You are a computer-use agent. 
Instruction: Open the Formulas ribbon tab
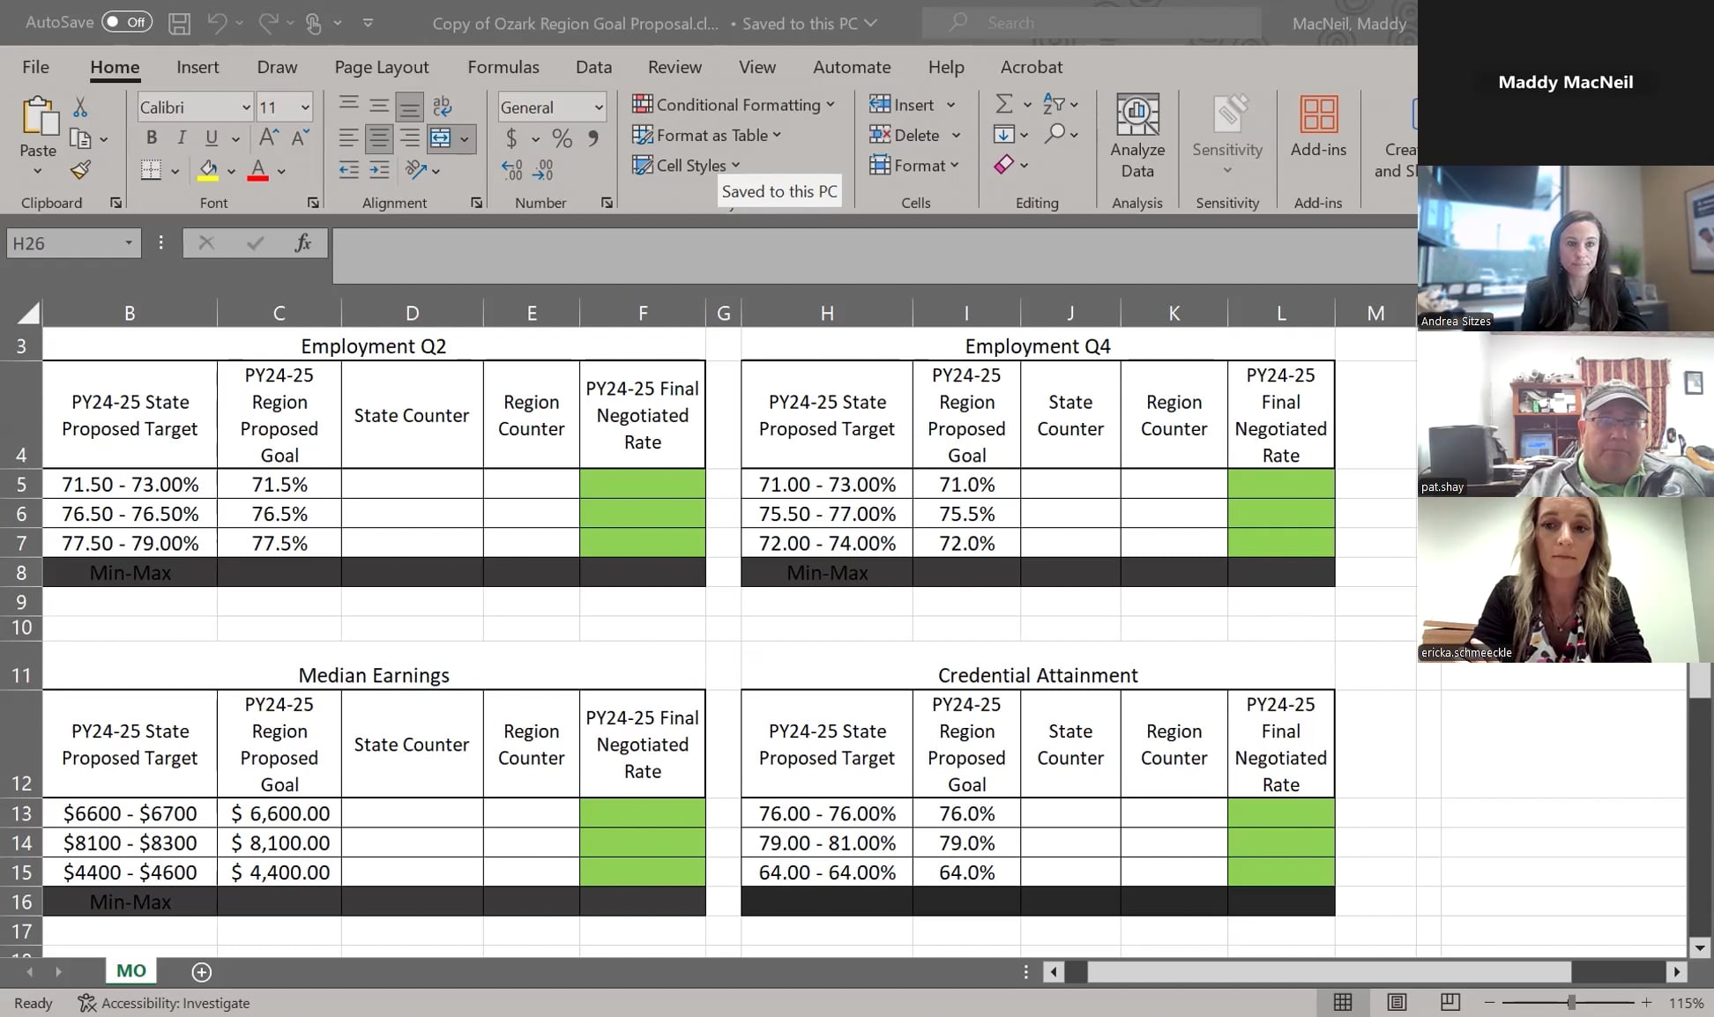[x=503, y=67]
